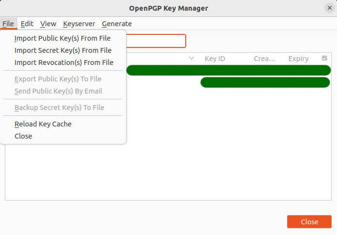Screen dimensions: 337x235
Task: Choose Import Public Key(s) From File
Action: 63,38
